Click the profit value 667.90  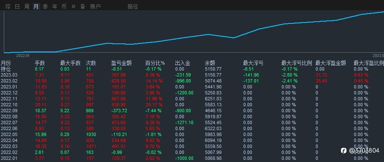(119, 99)
